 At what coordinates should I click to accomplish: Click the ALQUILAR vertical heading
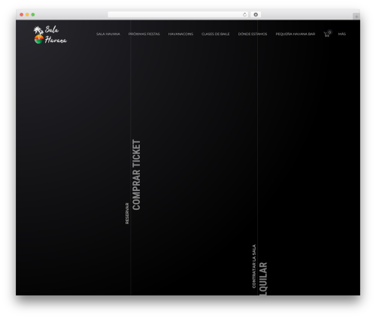tap(263, 279)
